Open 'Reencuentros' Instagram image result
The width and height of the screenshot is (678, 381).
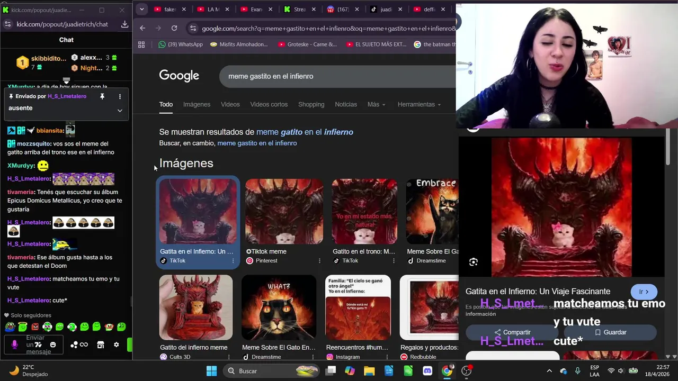[358, 307]
